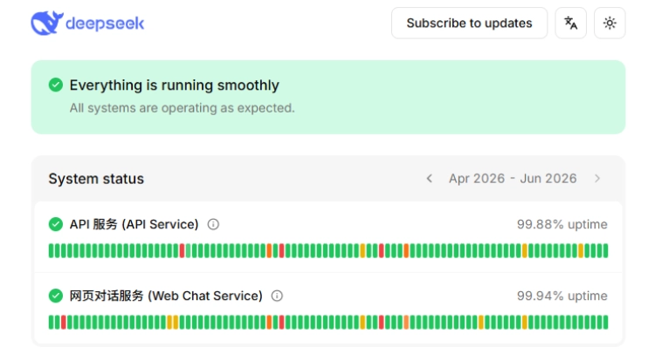Open info icon next to Web Chat Service
The image size is (655, 354).
[277, 296]
